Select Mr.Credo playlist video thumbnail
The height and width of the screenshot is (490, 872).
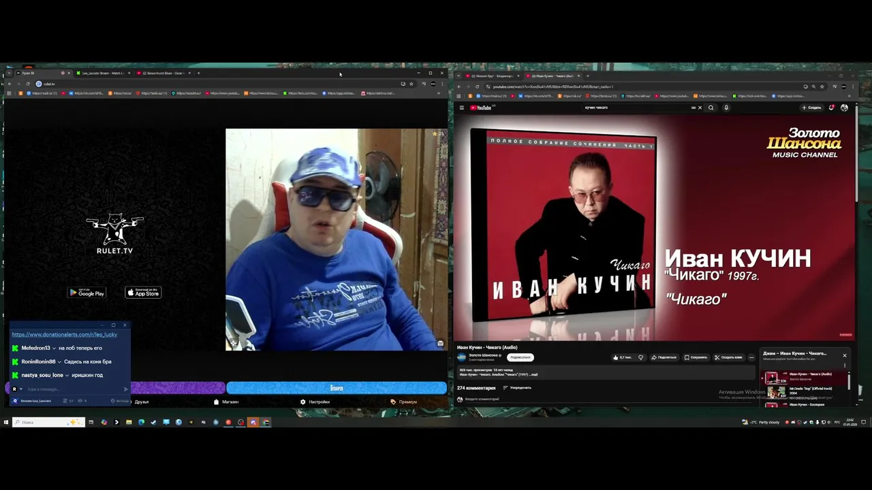click(776, 391)
